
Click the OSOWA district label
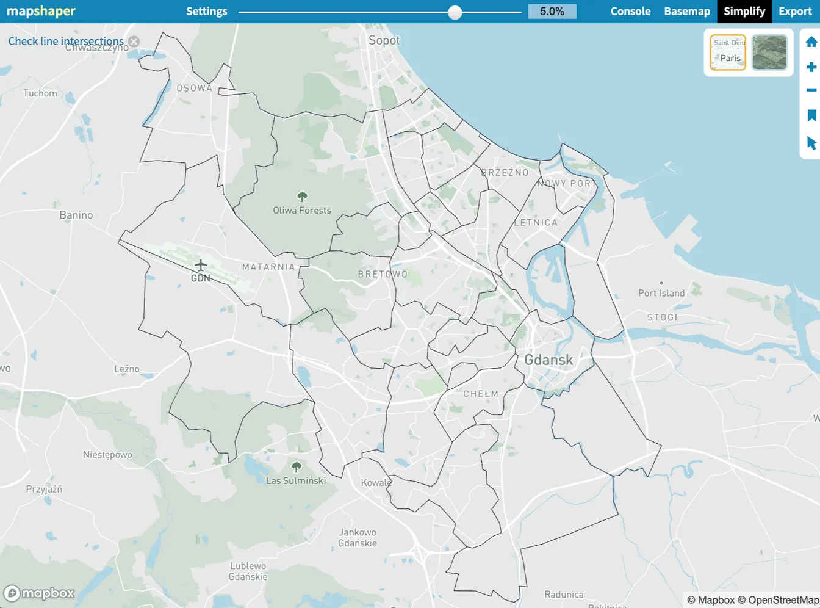tap(195, 88)
